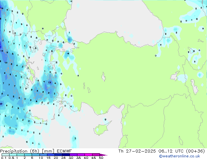
Task: Click the 0.1–0.5 mm palest cyan legend swatch
Action: [6, 155]
